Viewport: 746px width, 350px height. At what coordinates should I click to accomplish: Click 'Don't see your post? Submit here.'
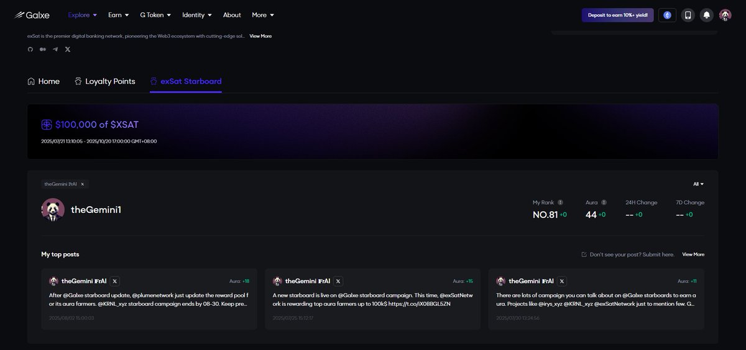[632, 254]
